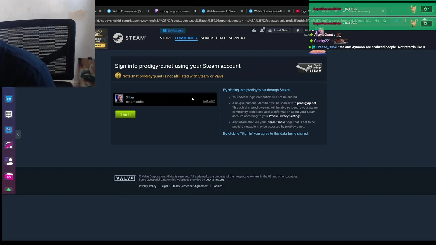The height and width of the screenshot is (245, 436).
Task: Click the bell icon right of Install Steam
Action: pos(297,30)
